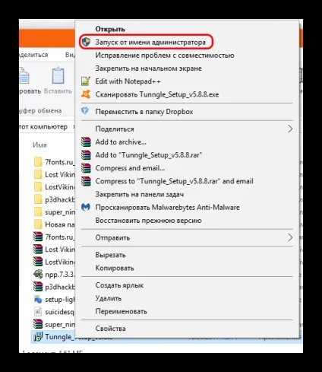Click the p3dhackb archive icon
This screenshot has height=372, width=322.
tap(38, 287)
